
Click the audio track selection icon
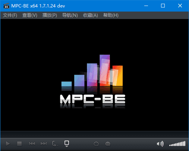point(96,144)
